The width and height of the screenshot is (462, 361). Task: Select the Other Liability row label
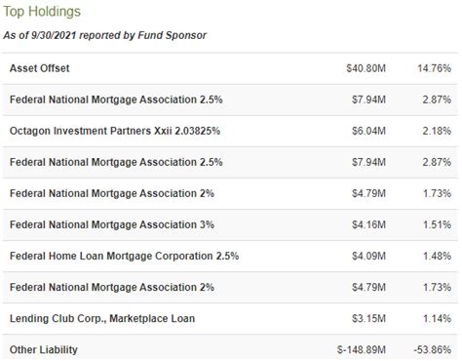pyautogui.click(x=44, y=349)
